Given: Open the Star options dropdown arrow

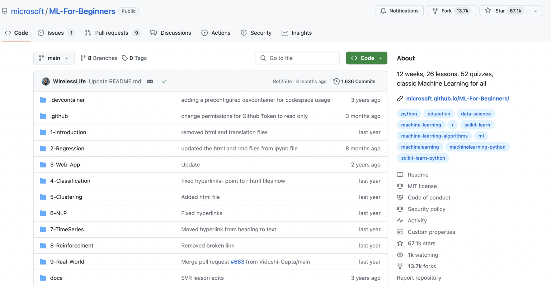Looking at the screenshot, I should click(535, 11).
